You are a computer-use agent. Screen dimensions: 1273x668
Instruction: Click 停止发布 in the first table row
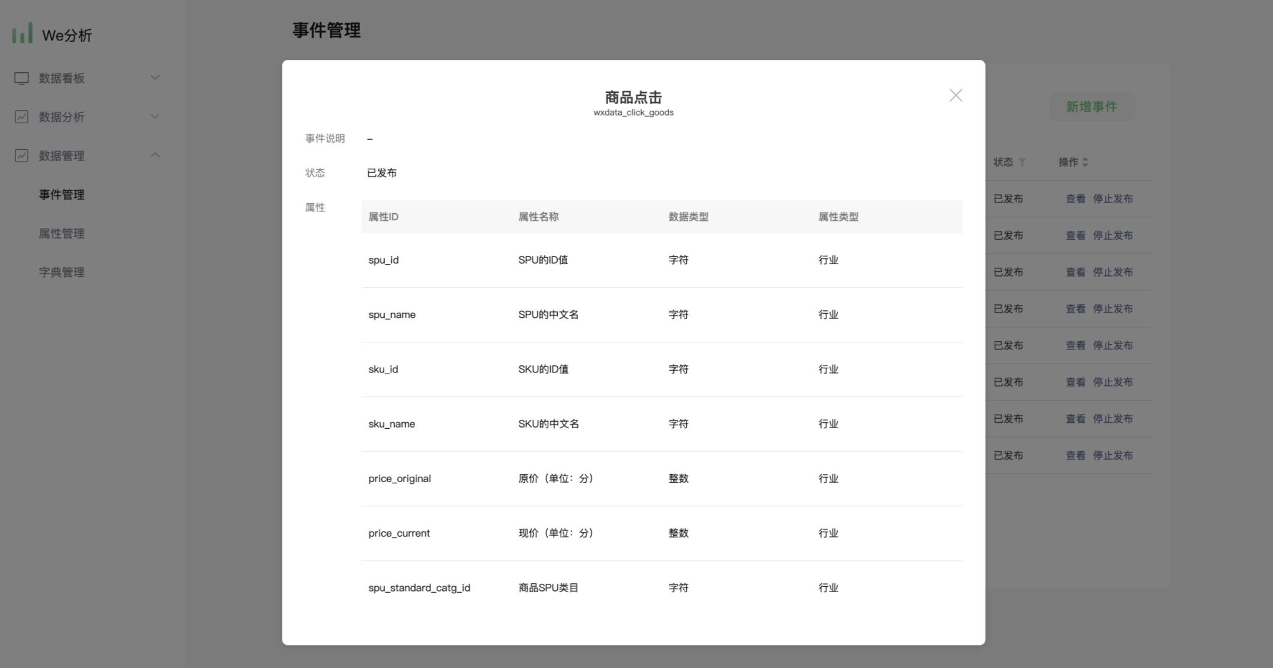tap(1113, 199)
